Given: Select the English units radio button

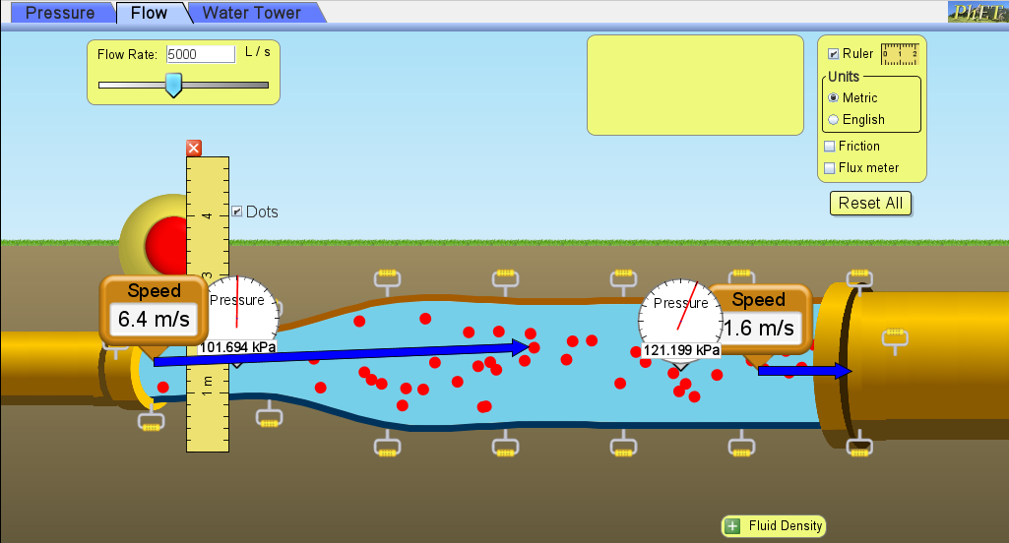Looking at the screenshot, I should [x=834, y=120].
